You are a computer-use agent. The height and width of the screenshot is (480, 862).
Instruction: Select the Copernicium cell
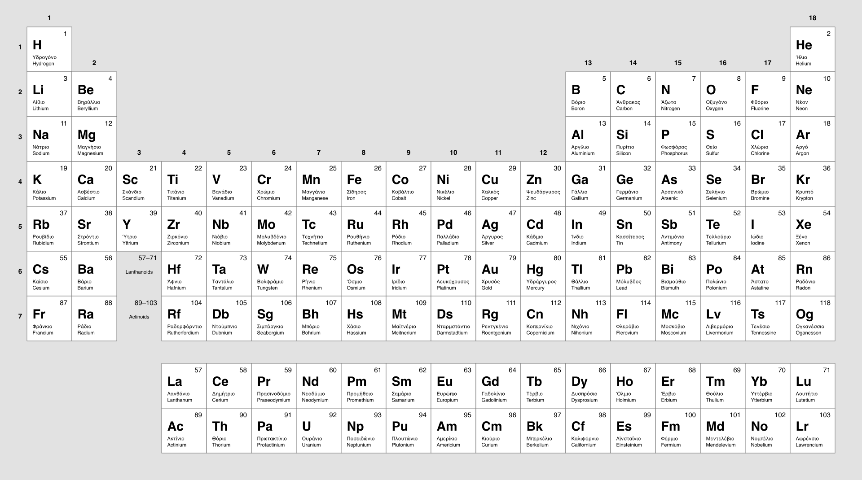[543, 319]
